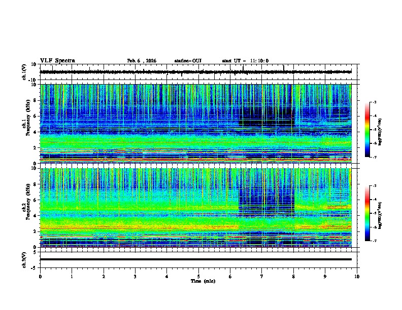
Task: Click the date text "Feb. 6, 2026"
Action: coord(142,61)
